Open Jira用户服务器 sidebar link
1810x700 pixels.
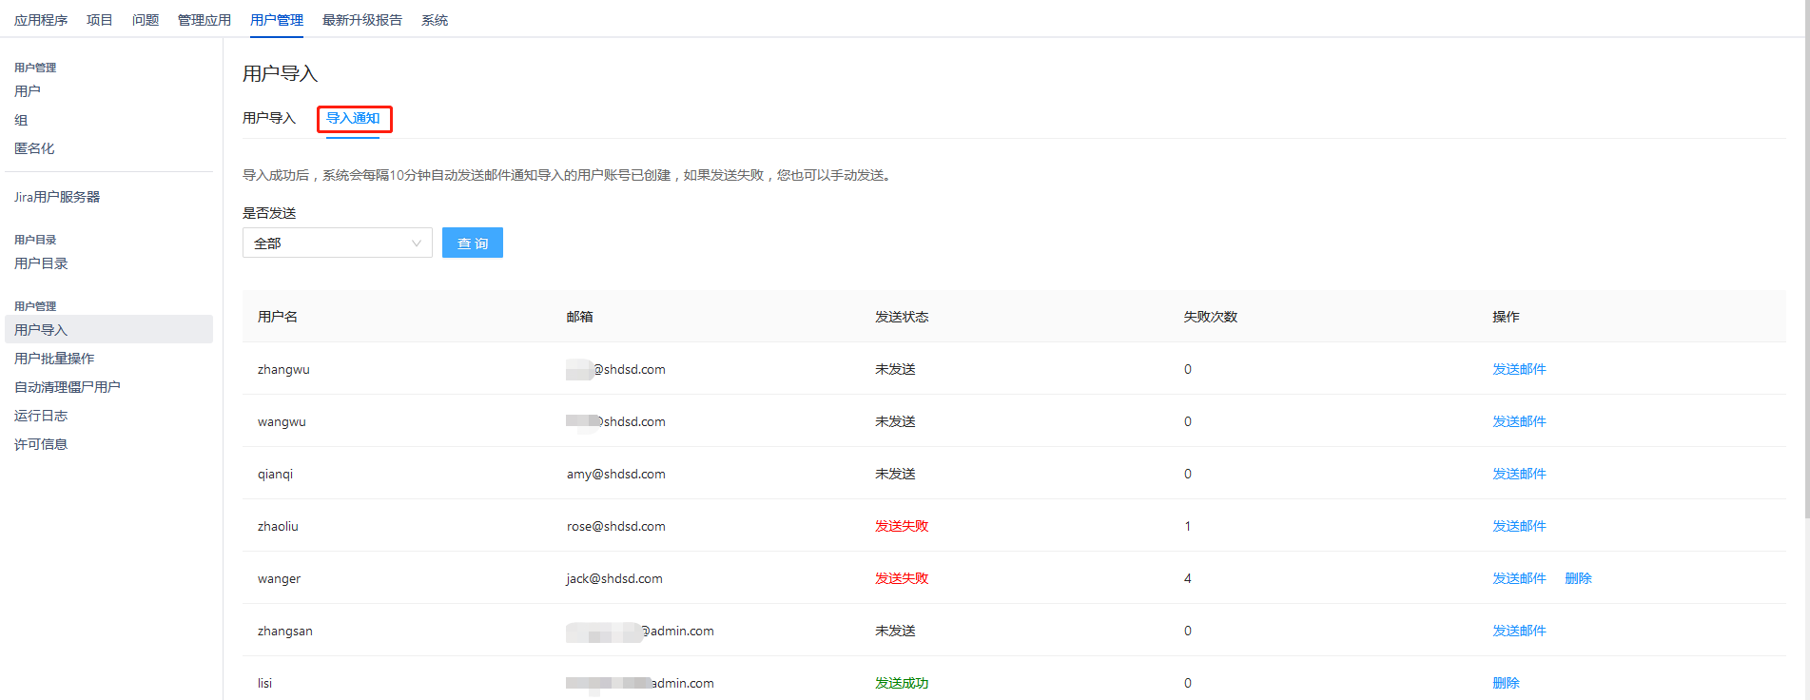pyautogui.click(x=57, y=197)
